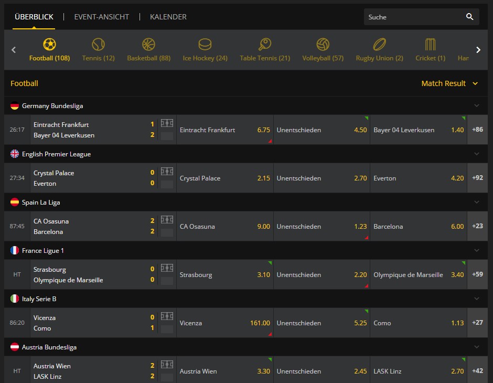493x383 pixels.
Task: Click the France flag icon
Action: 15,250
